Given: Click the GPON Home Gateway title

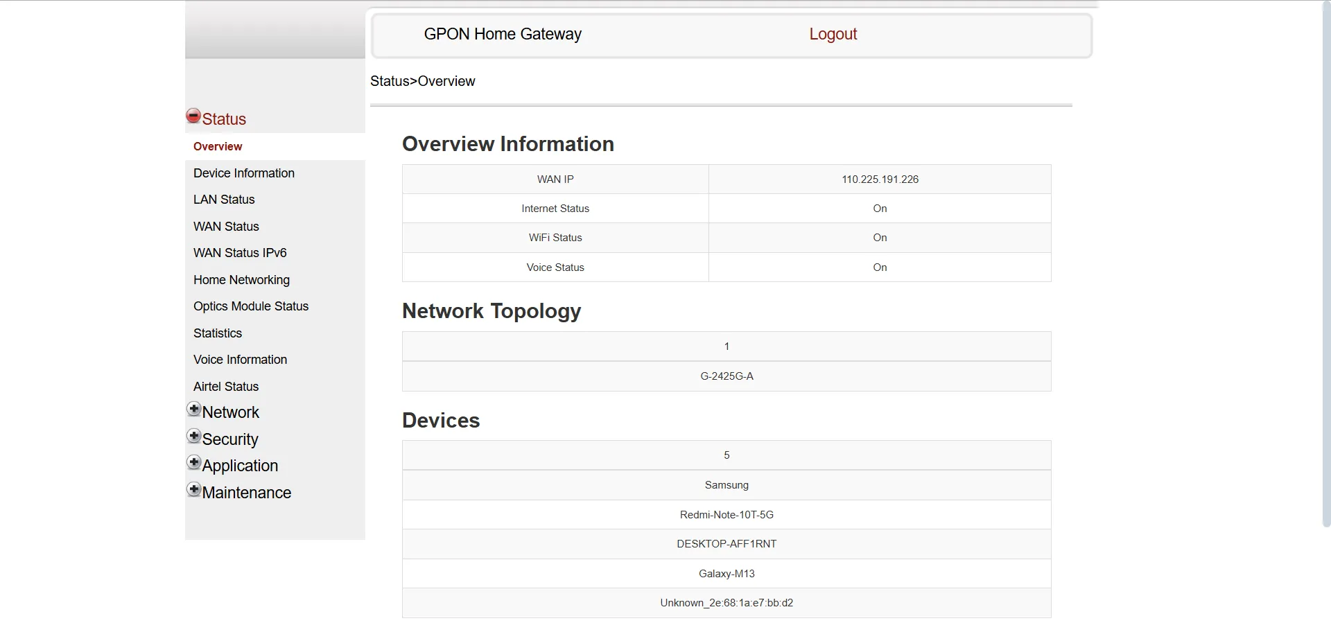Looking at the screenshot, I should coord(502,33).
